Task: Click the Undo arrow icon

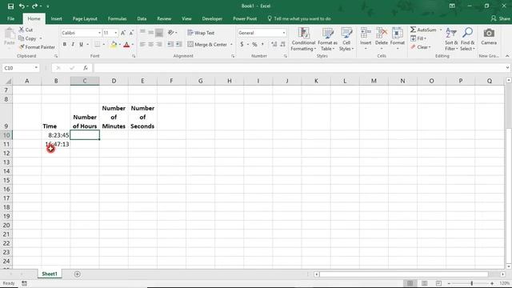Action: 22,6
